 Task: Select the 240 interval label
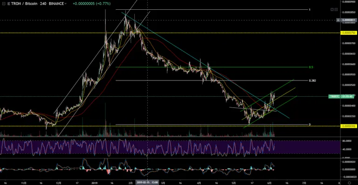tap(43, 4)
